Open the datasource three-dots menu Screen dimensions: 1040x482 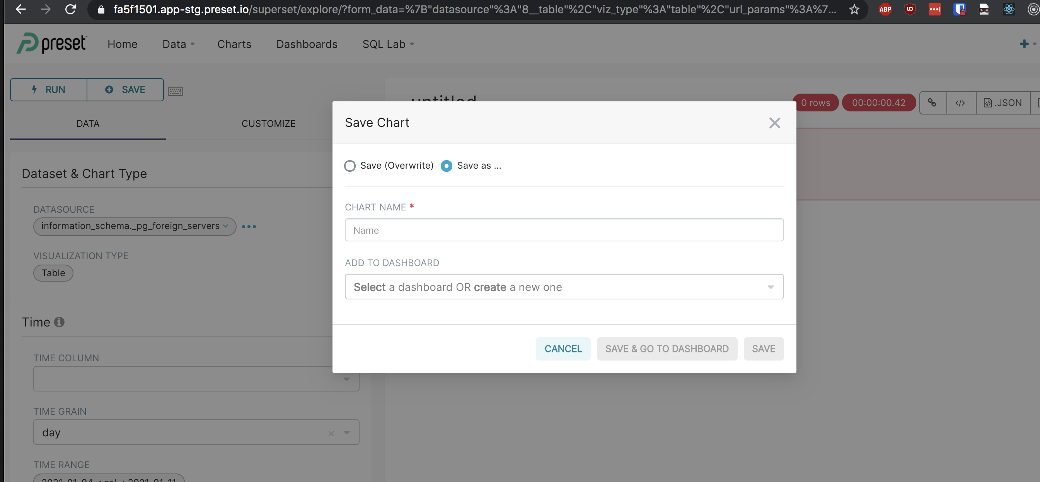[249, 226]
